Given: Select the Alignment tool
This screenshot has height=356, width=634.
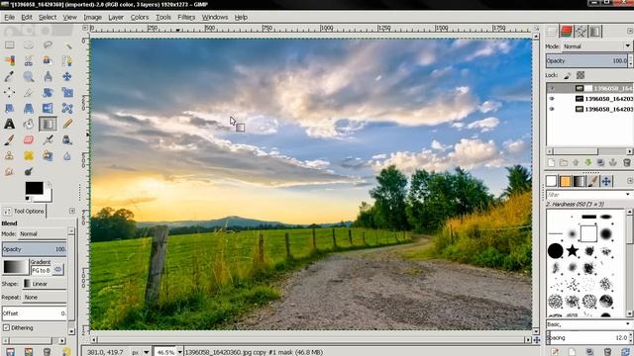Looking at the screenshot, I should (9, 92).
